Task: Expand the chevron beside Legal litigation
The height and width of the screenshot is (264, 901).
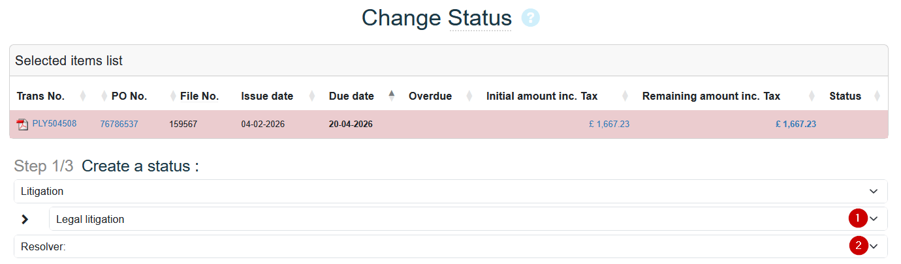Action: pyautogui.click(x=25, y=219)
